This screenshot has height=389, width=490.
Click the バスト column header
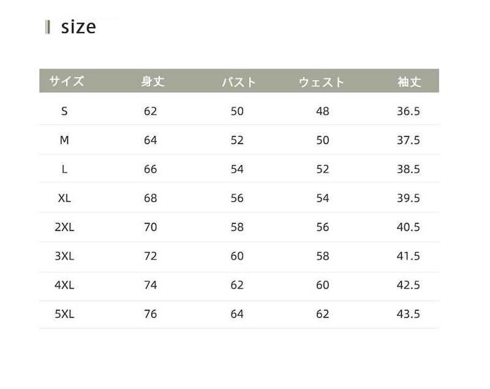(x=238, y=82)
